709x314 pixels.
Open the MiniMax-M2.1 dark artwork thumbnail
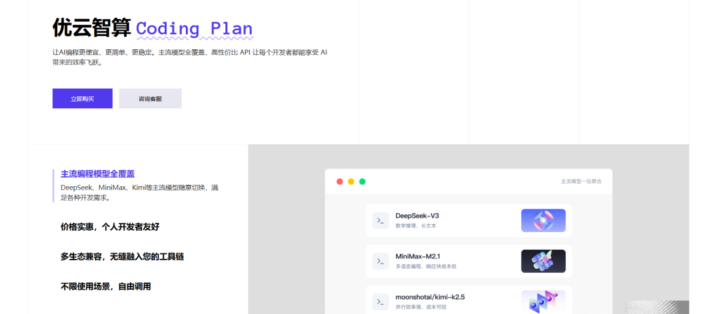point(543,261)
